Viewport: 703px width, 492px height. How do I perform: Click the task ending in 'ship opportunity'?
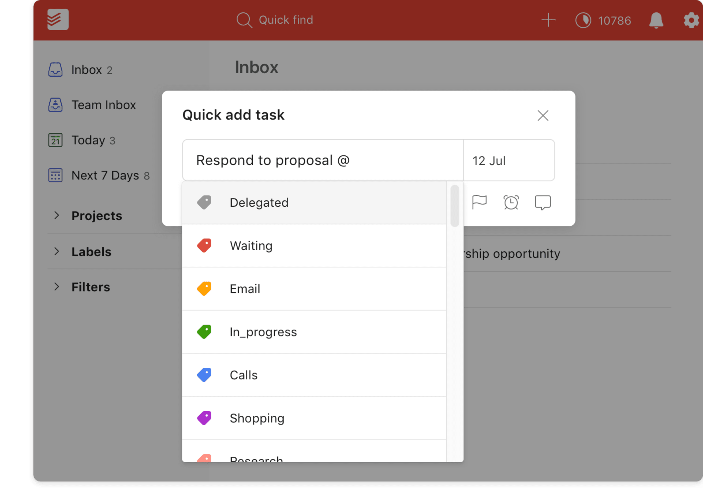click(512, 254)
